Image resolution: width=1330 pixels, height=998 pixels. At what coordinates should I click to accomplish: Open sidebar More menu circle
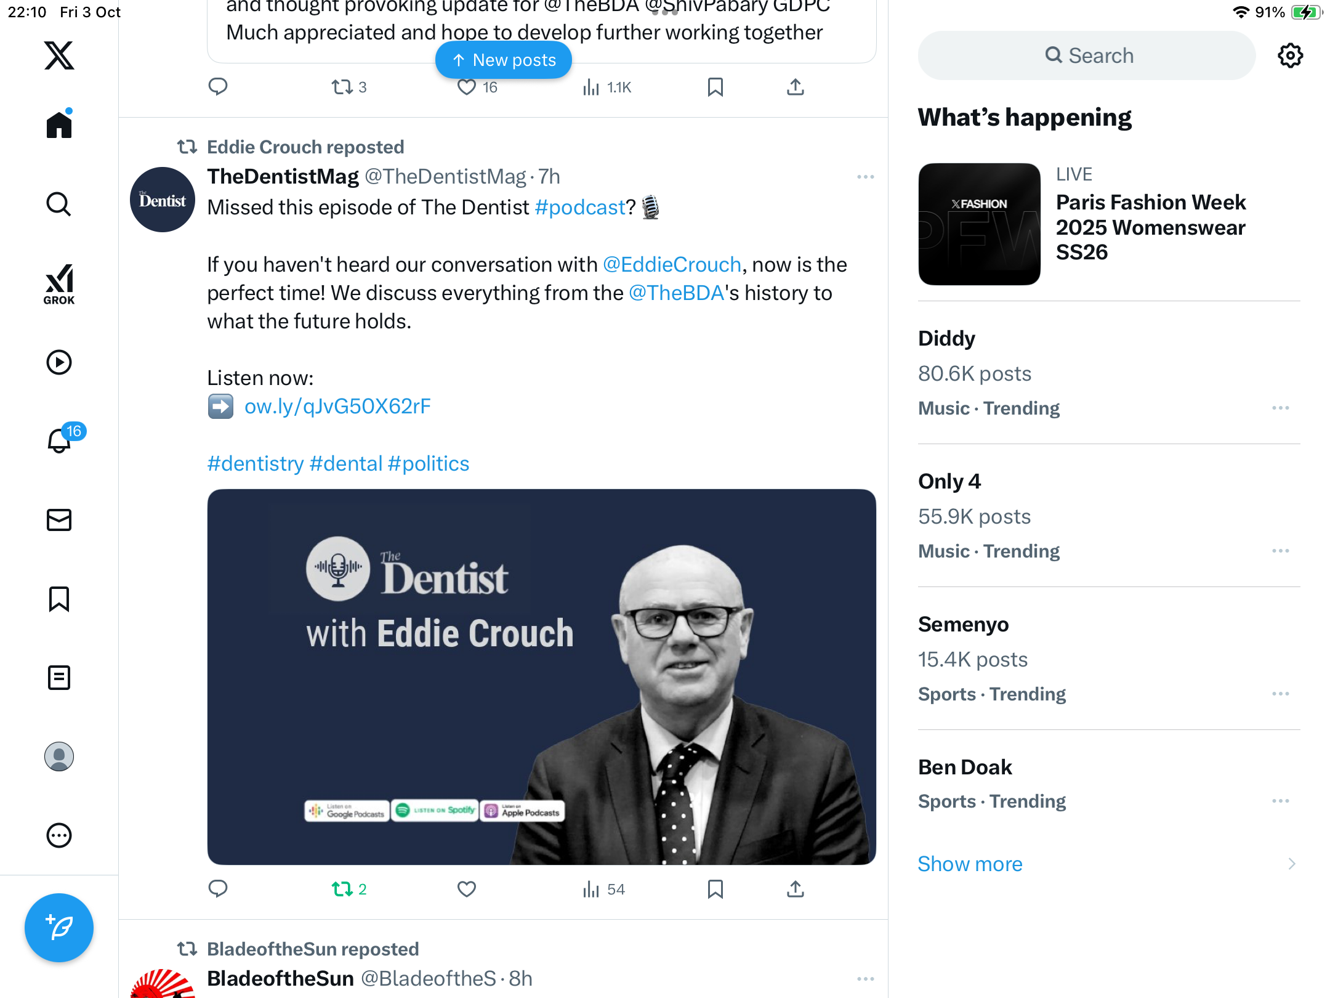click(59, 835)
